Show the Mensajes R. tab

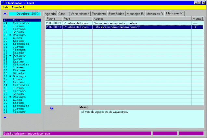pos(155,14)
